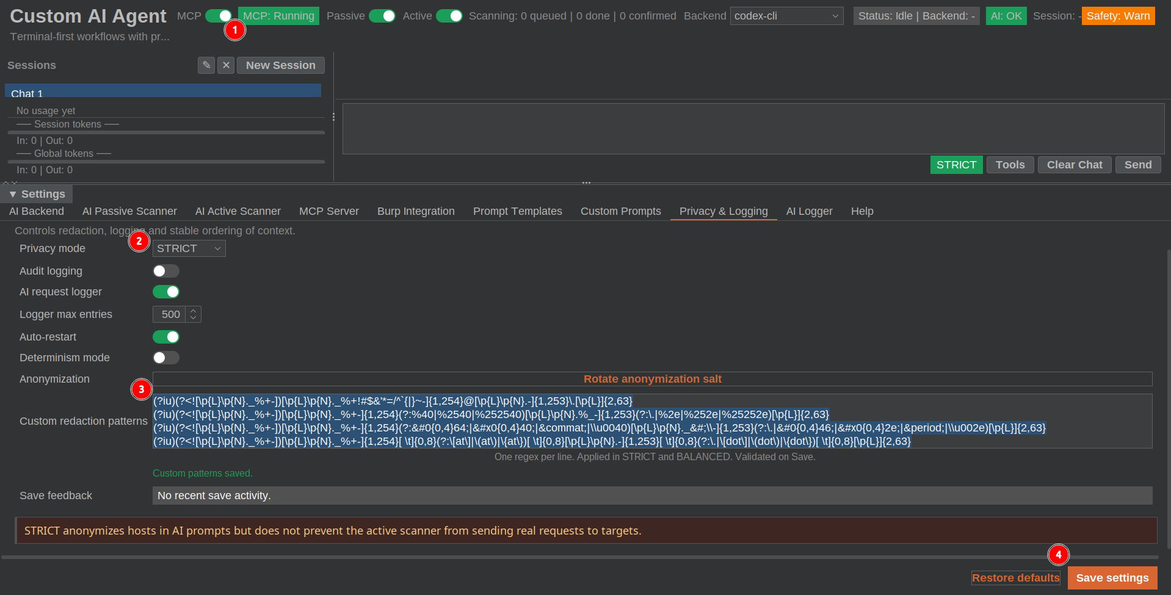The width and height of the screenshot is (1171, 595).
Task: Click New Session button
Action: tap(281, 65)
